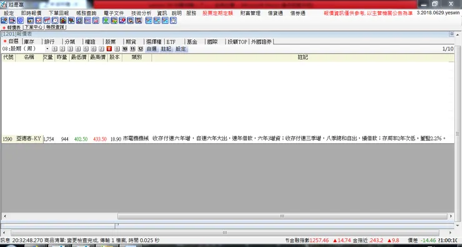This screenshot has width=462, height=247.
Task: Click the purple line chart toolbar icon
Action: tap(87, 21)
